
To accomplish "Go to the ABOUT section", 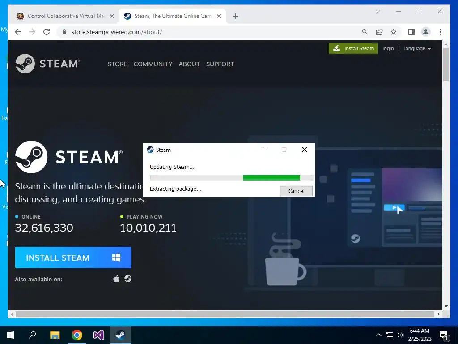I will point(189,64).
